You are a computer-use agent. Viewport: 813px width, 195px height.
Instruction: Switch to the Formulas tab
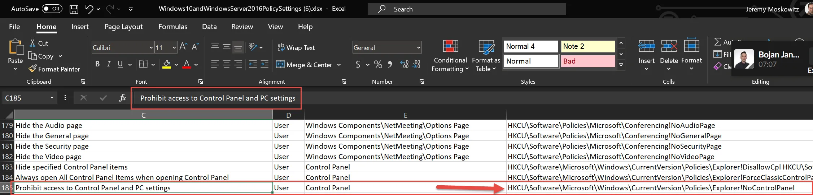[x=173, y=27]
